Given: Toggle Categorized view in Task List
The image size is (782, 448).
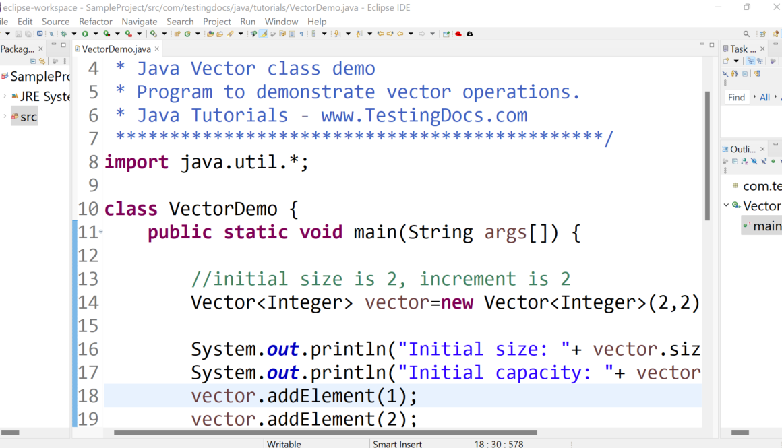Looking at the screenshot, I should click(750, 61).
